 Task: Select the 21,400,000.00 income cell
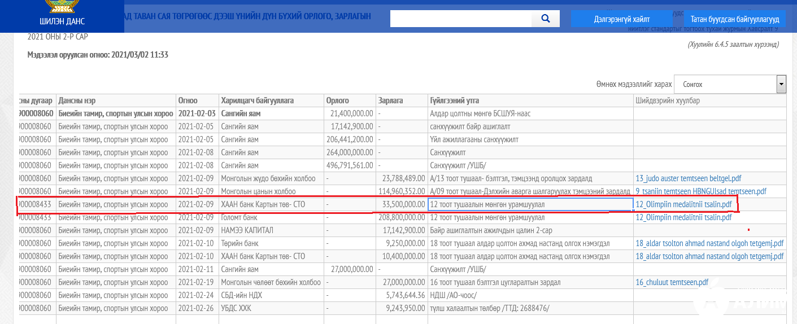349,113
